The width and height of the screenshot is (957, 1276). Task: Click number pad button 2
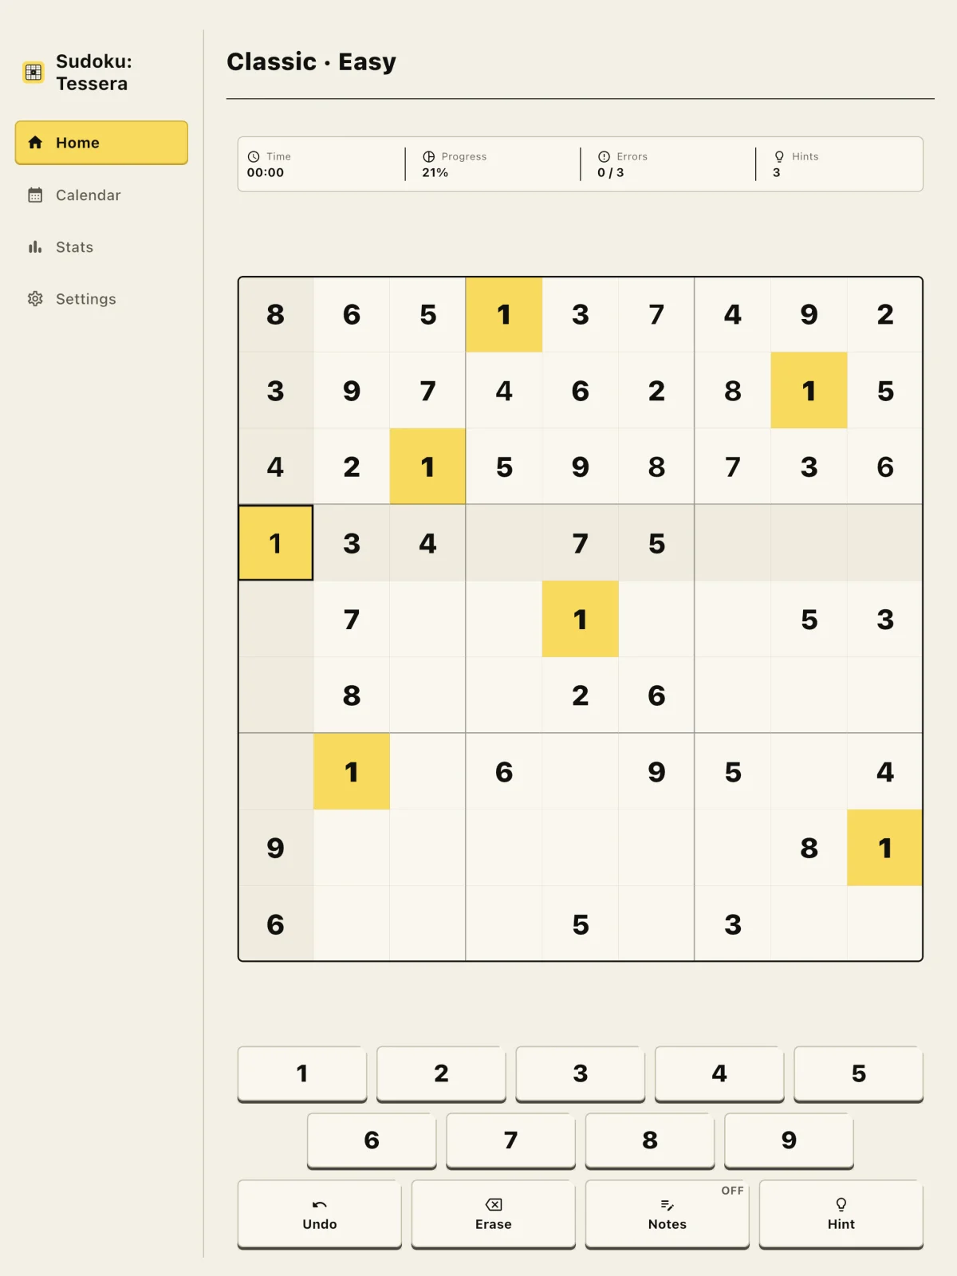[441, 1073]
